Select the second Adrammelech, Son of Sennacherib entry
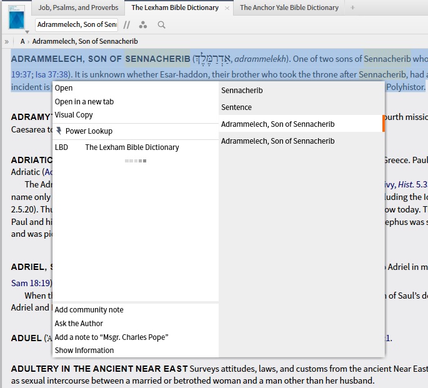The height and width of the screenshot is (388, 428). (x=301, y=141)
